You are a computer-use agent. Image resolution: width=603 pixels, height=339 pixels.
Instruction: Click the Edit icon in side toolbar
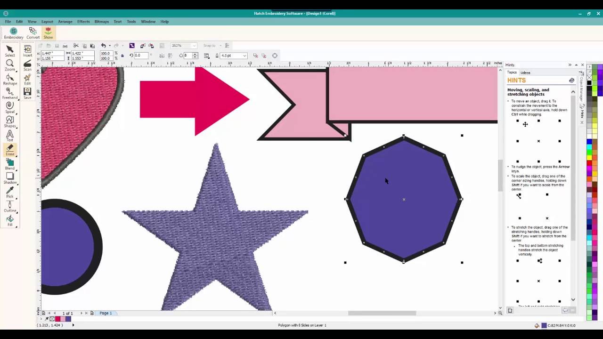point(27,80)
